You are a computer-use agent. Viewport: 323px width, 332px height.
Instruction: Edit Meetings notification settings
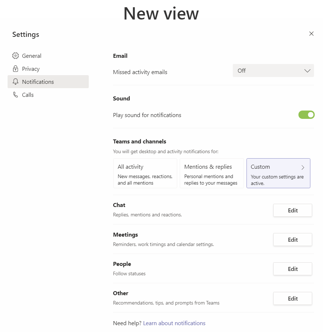[x=292, y=240]
